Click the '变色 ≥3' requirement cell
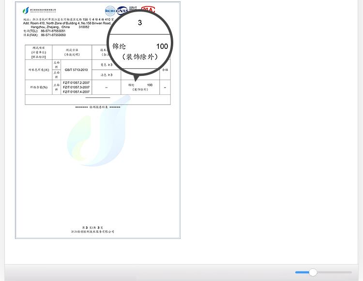 point(106,65)
